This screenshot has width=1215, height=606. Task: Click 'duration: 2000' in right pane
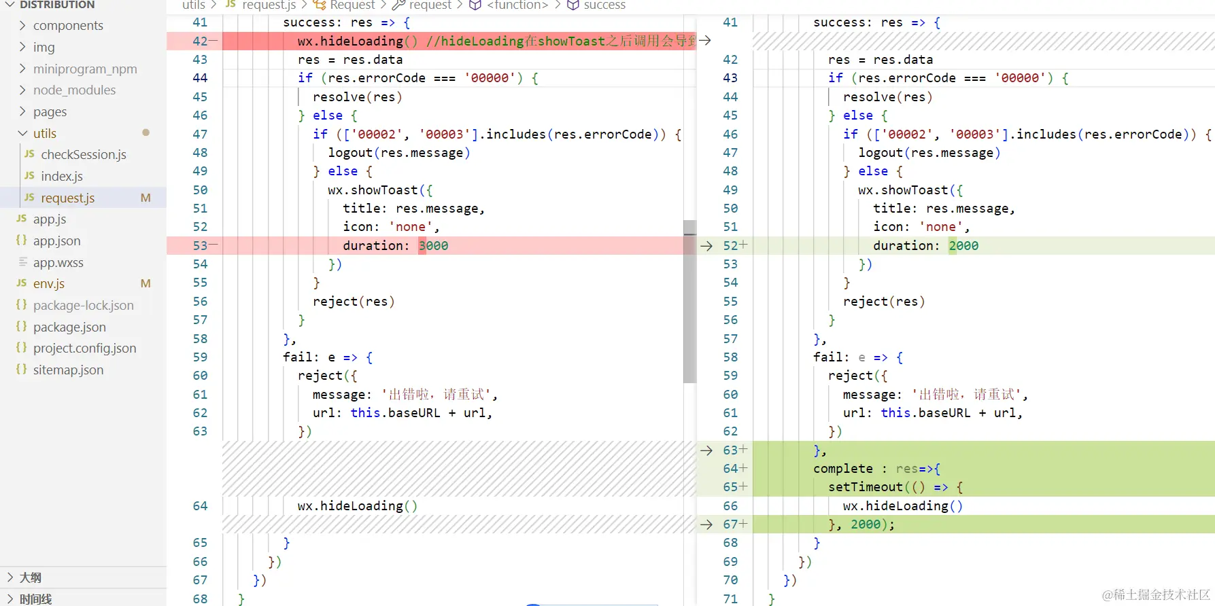tap(925, 245)
